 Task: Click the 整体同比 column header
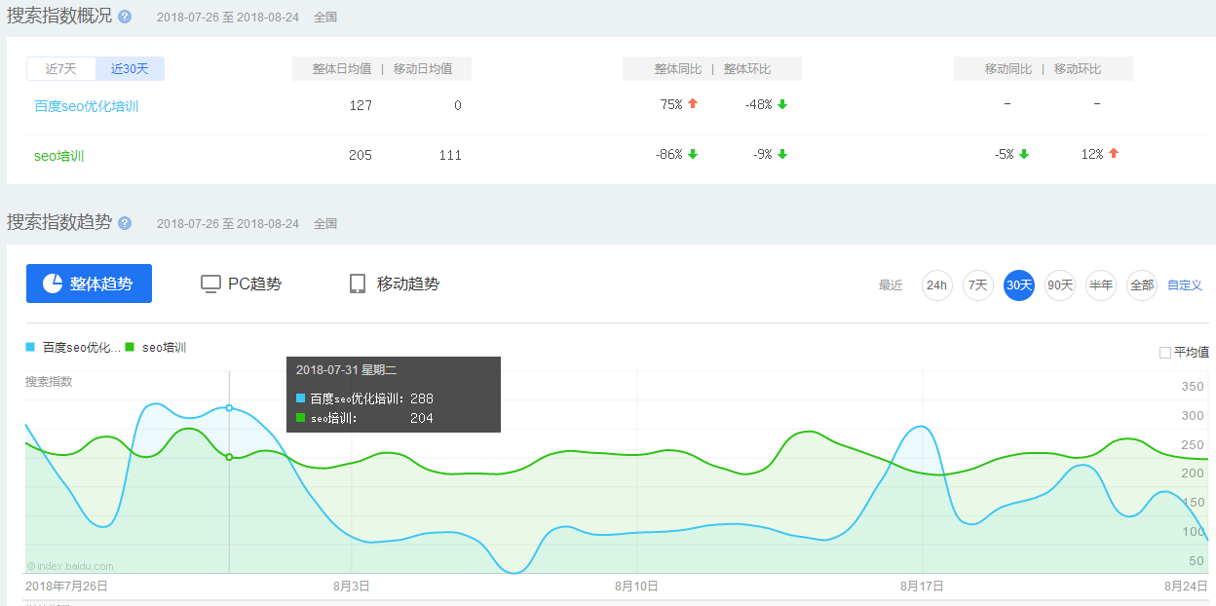coord(678,69)
